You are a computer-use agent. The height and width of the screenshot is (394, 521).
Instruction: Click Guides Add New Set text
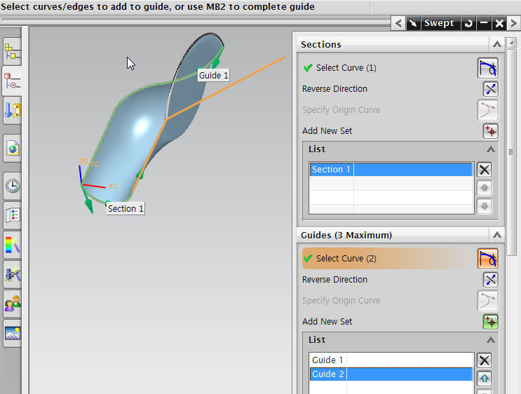pos(327,322)
